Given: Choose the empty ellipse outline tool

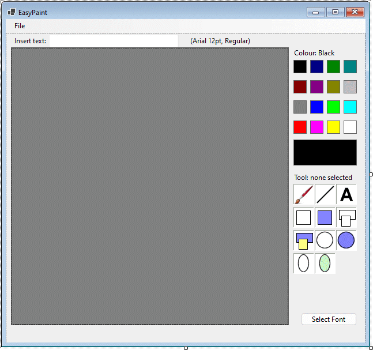Looking at the screenshot, I should pyautogui.click(x=304, y=263).
